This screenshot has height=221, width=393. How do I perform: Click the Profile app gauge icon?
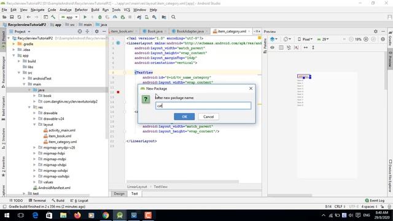pos(115,17)
